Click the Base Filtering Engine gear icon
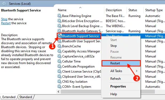Screen dimensions: 165x100 click(59, 16)
